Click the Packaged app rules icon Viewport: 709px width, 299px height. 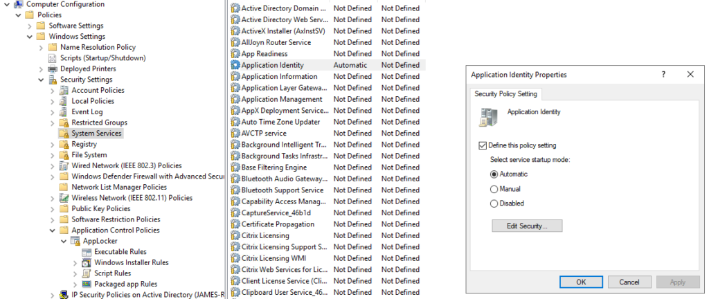pos(87,284)
